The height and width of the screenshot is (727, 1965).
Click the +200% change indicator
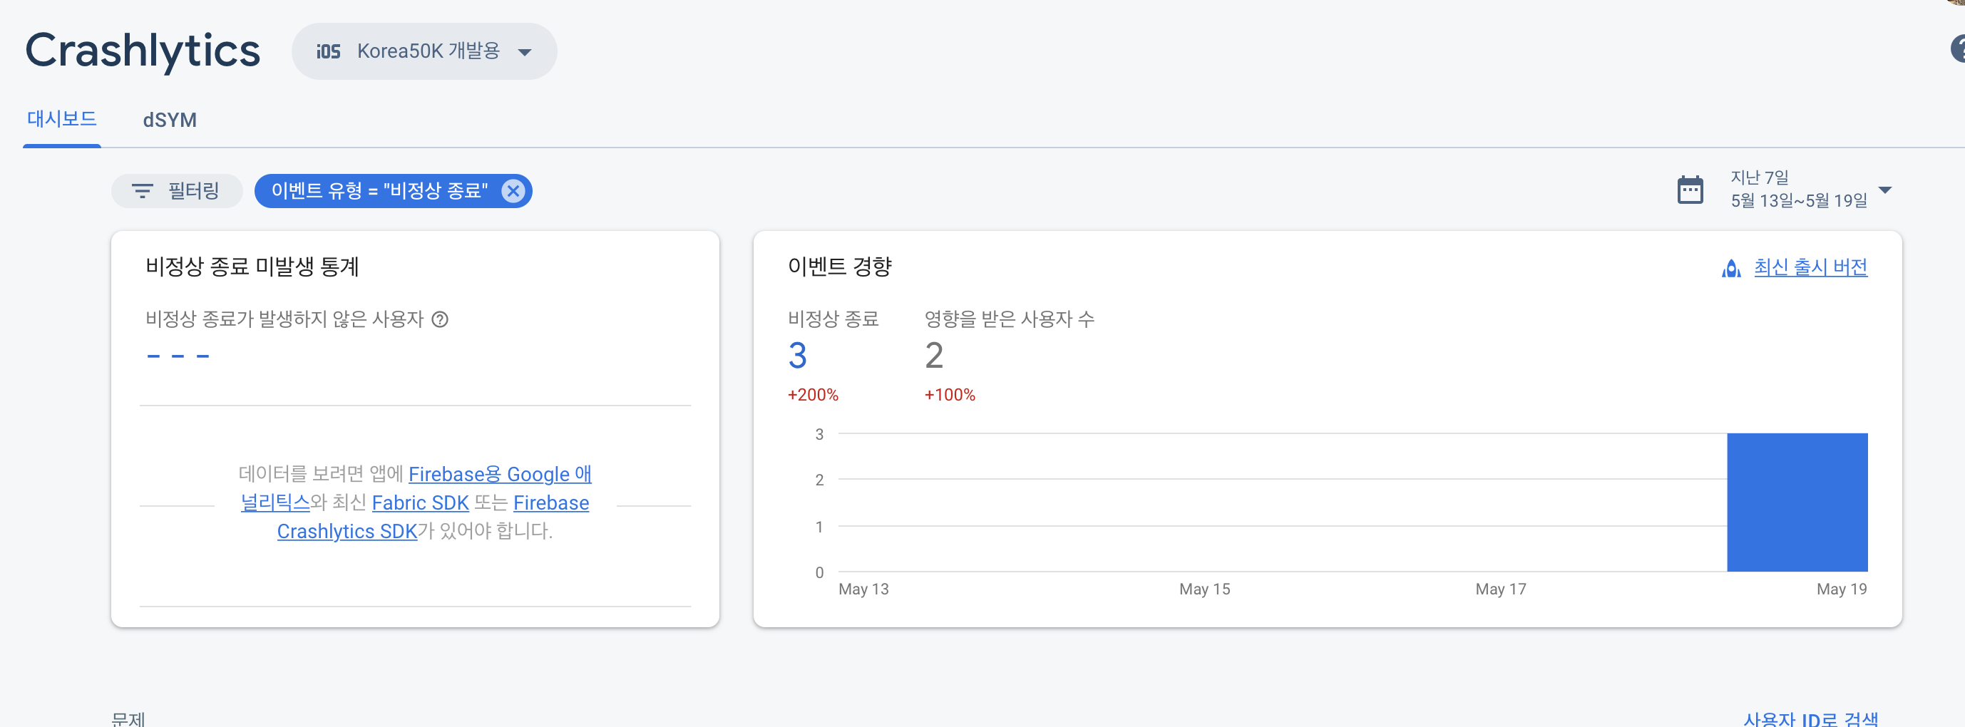click(x=812, y=395)
